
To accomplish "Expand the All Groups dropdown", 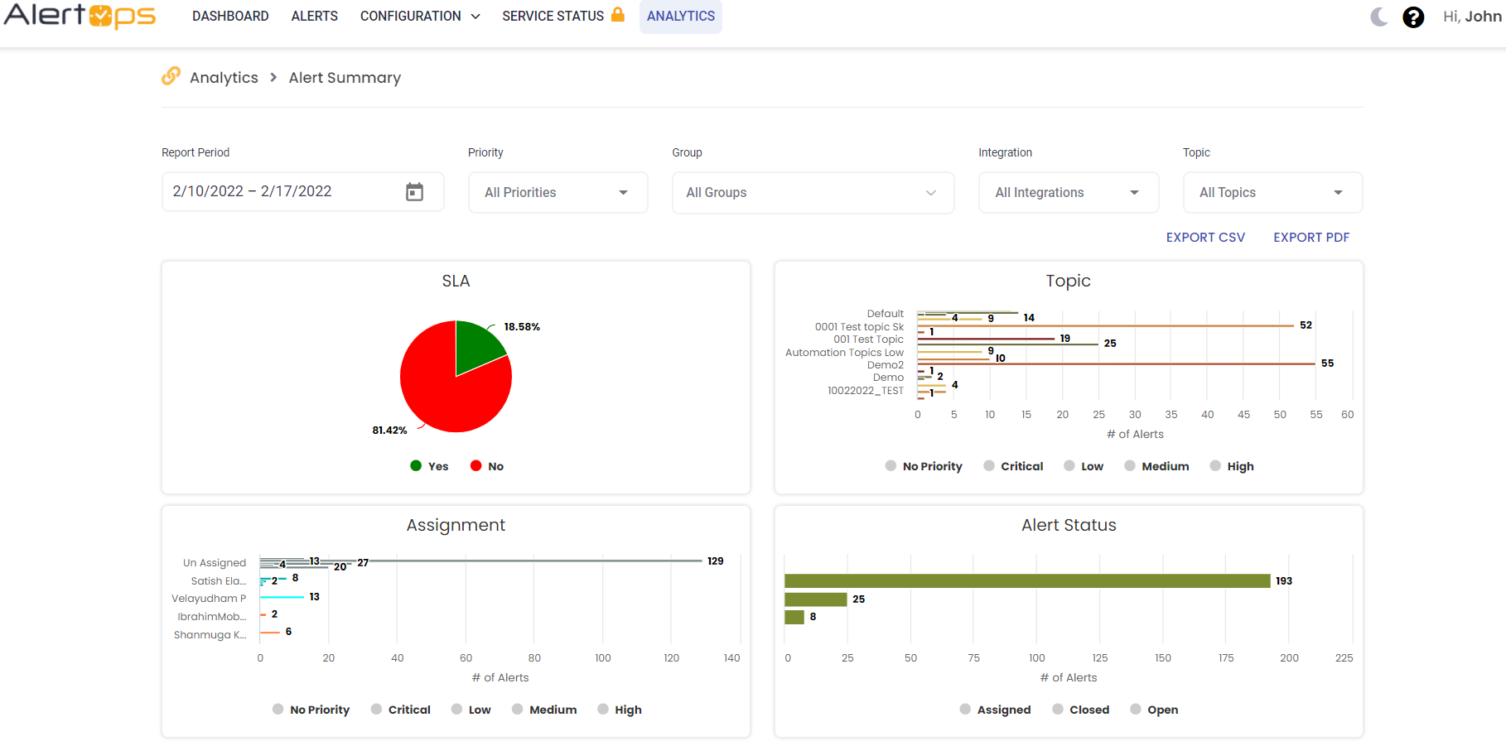I will pos(813,192).
